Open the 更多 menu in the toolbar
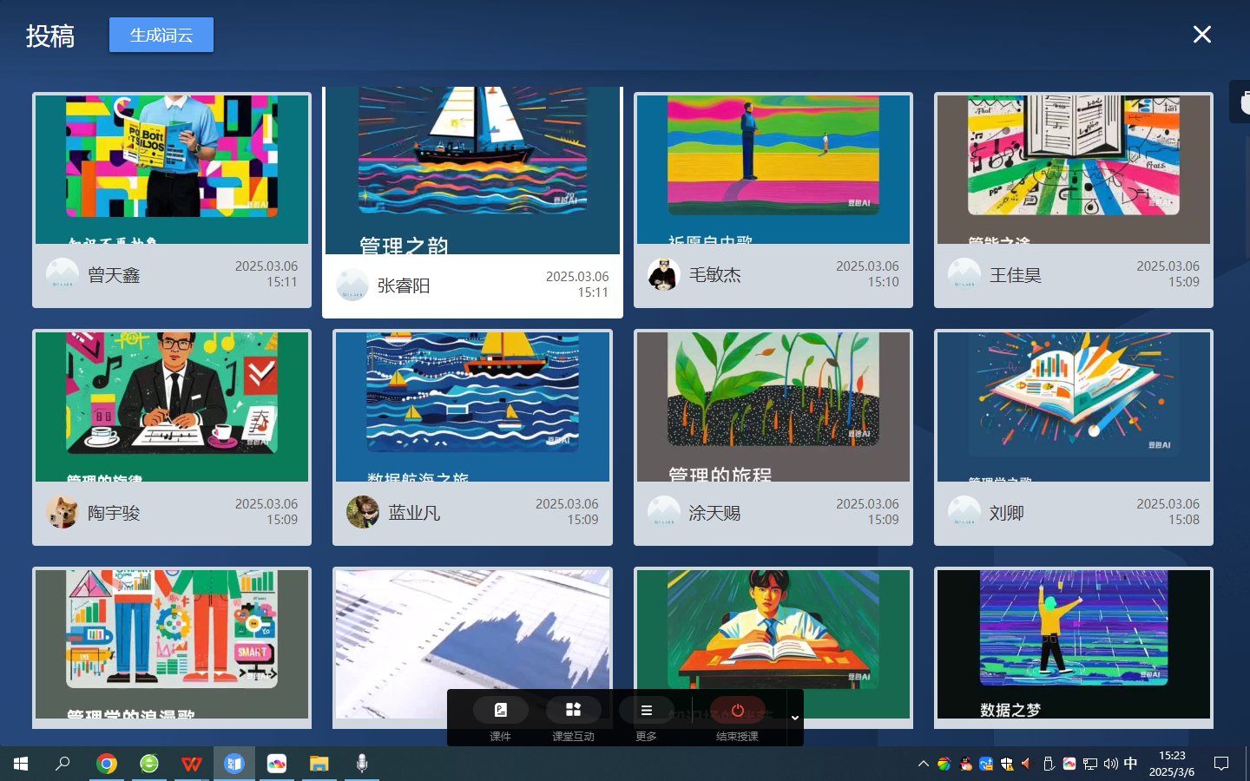The image size is (1250, 781). pyautogui.click(x=646, y=711)
